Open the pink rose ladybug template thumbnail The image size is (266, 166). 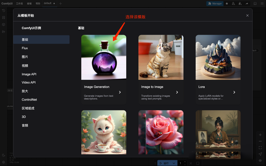click(x=161, y=132)
